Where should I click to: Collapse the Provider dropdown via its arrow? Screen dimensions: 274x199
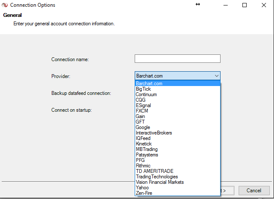tap(216, 76)
